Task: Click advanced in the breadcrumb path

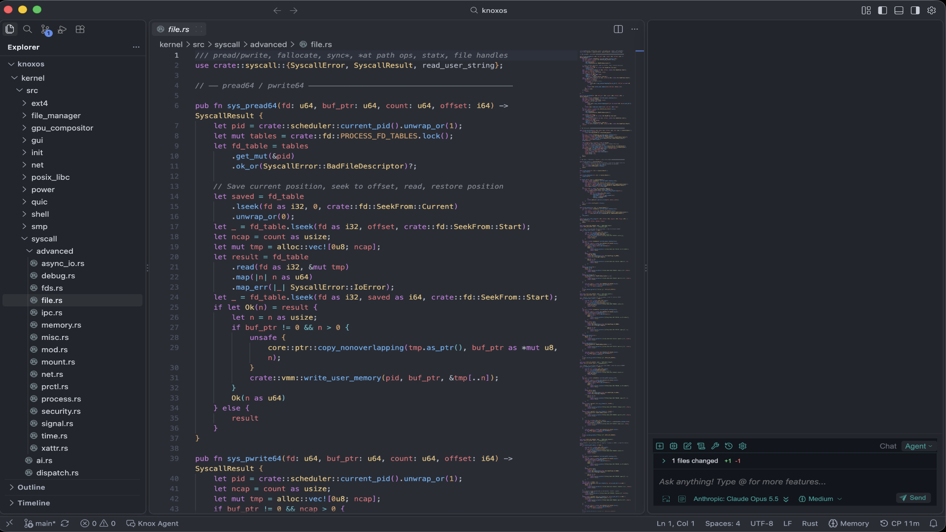Action: tap(268, 44)
